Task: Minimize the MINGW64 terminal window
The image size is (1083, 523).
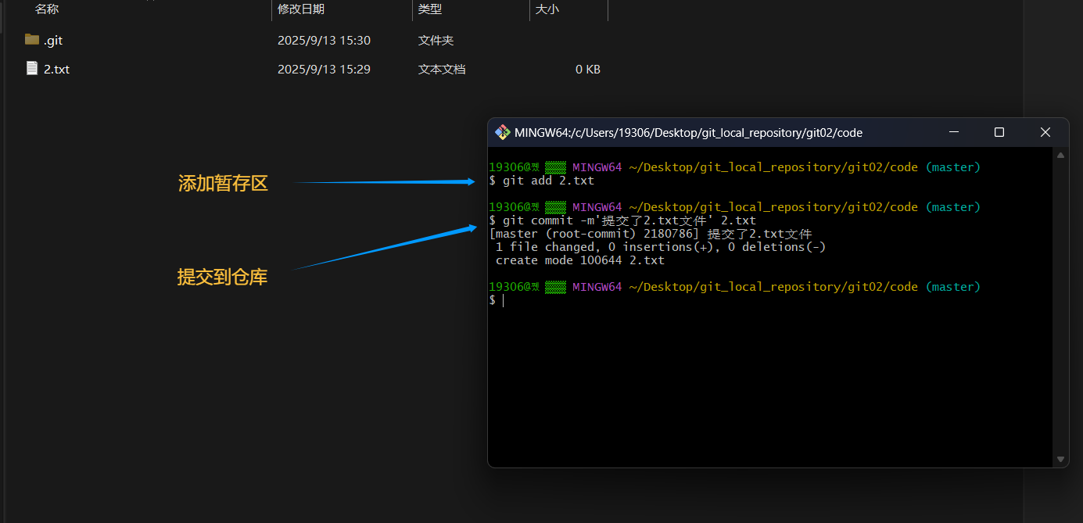Action: click(x=953, y=133)
